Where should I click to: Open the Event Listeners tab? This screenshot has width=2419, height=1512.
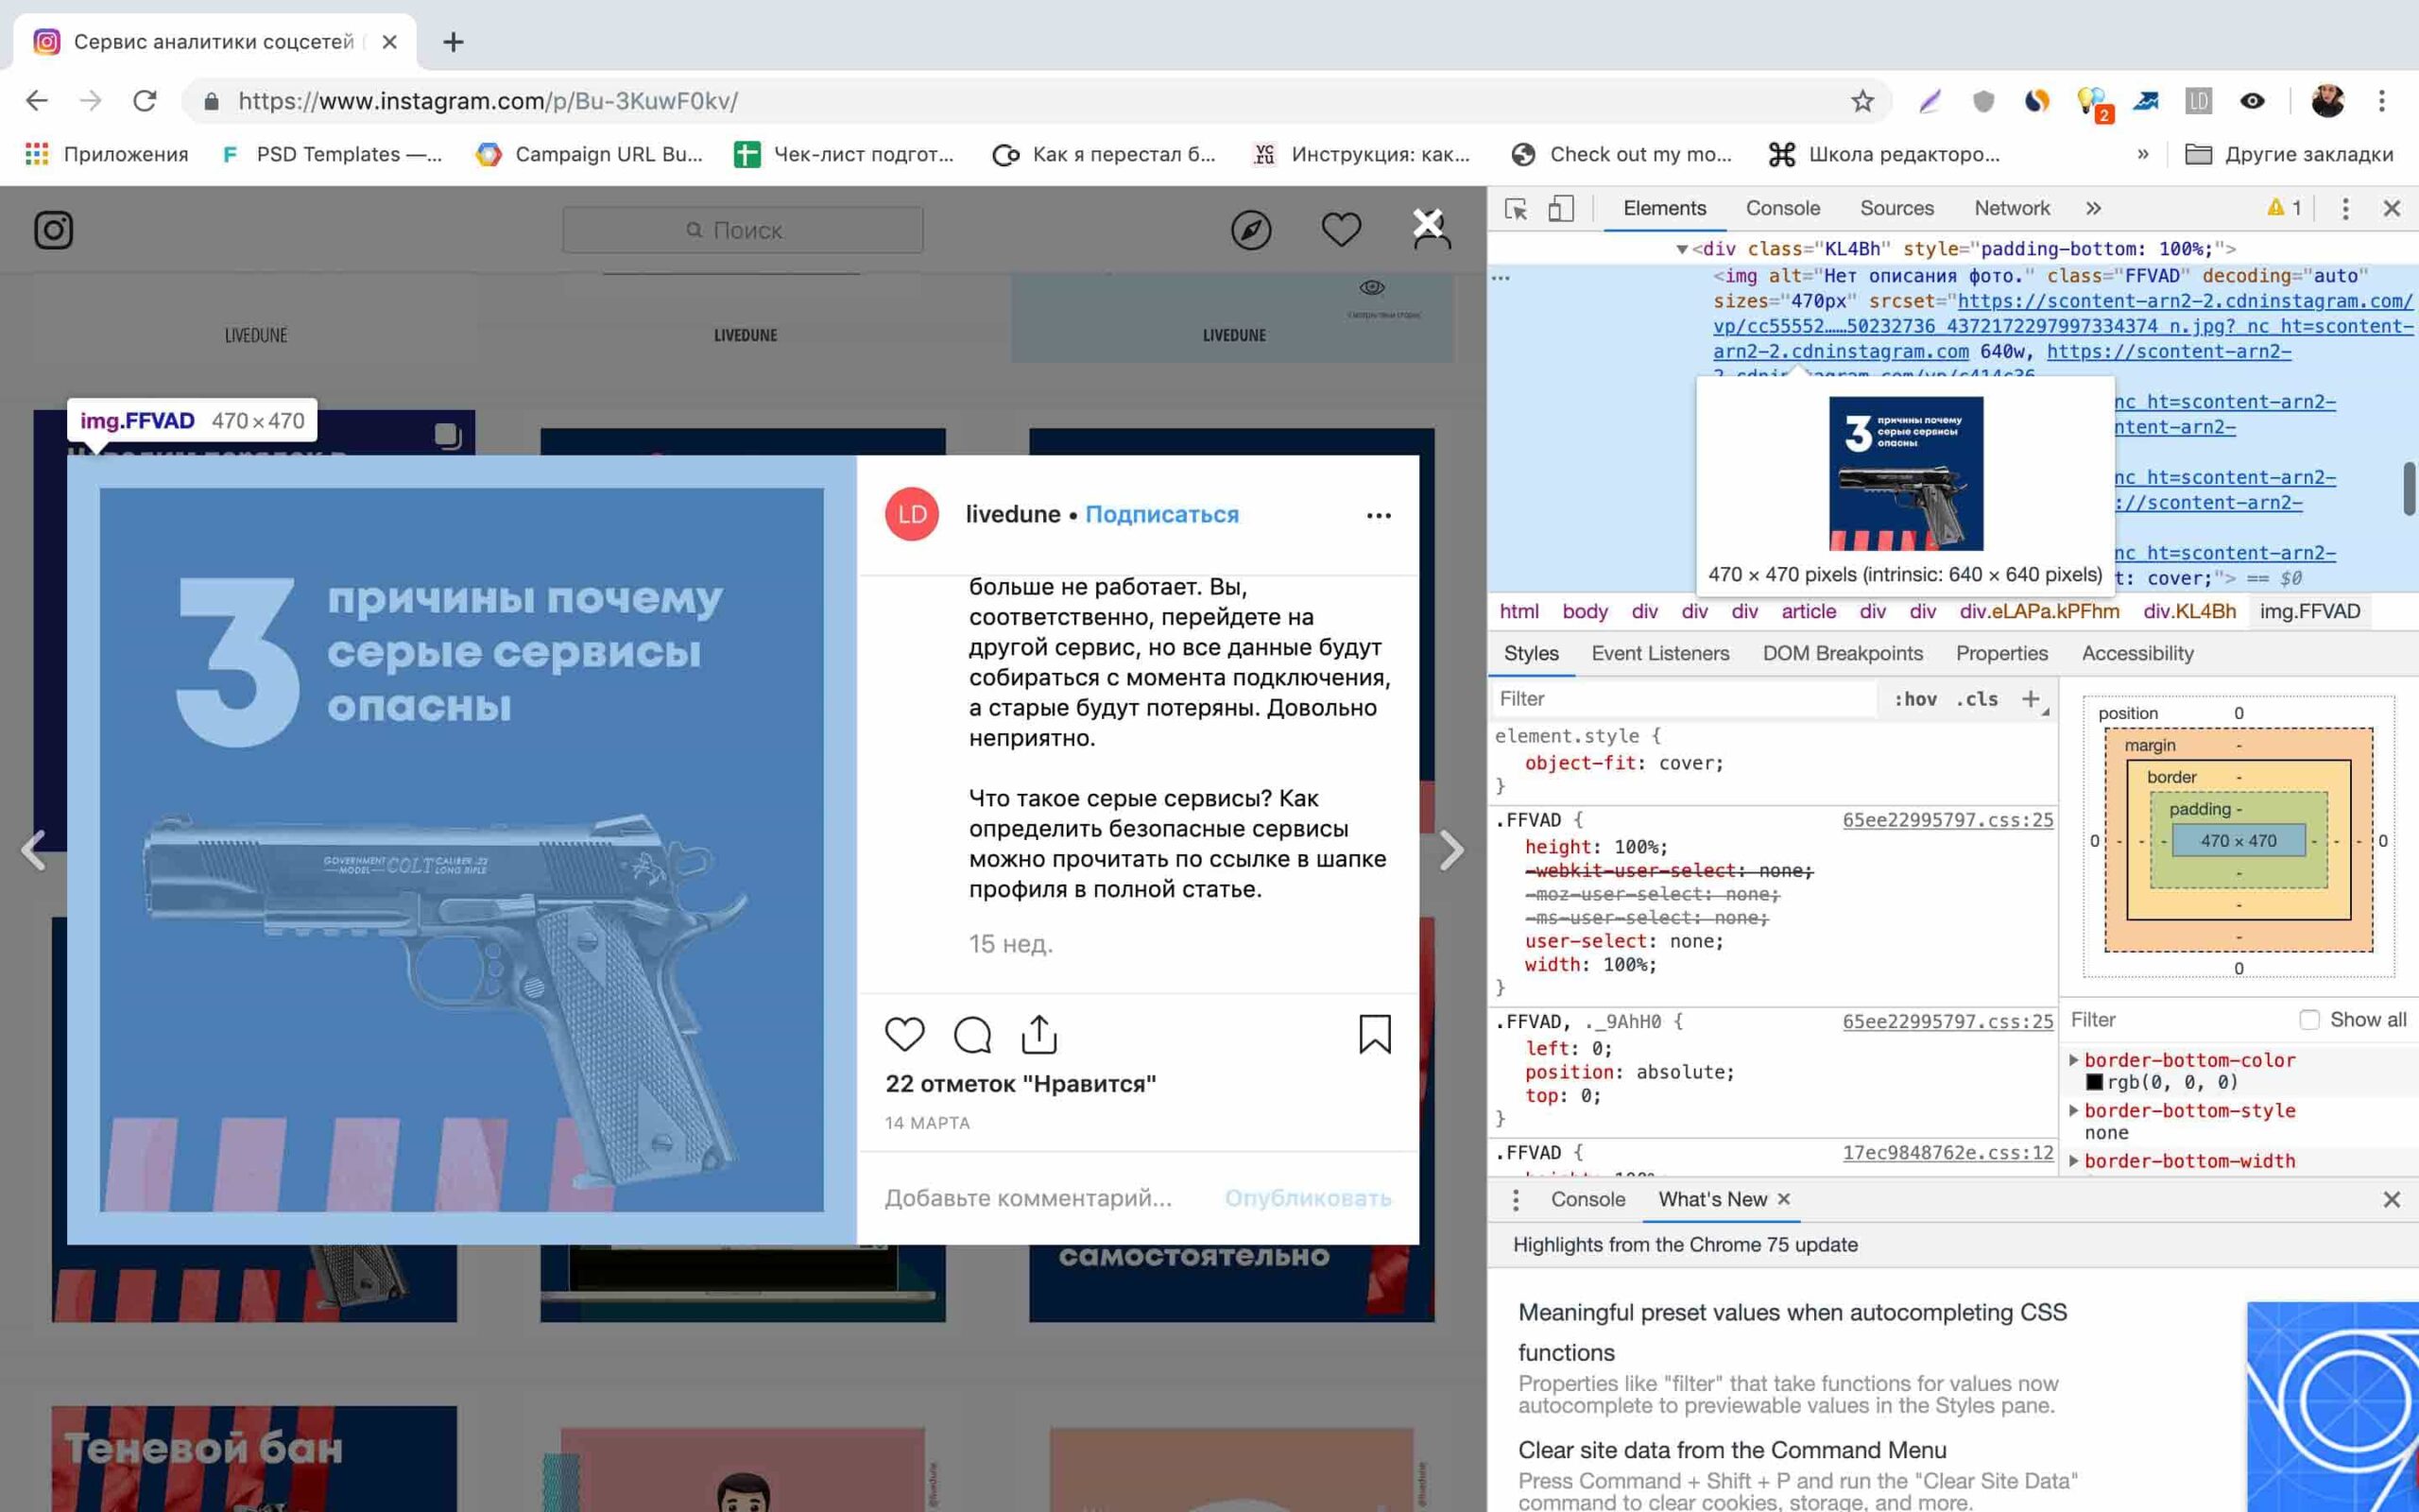pos(1659,653)
